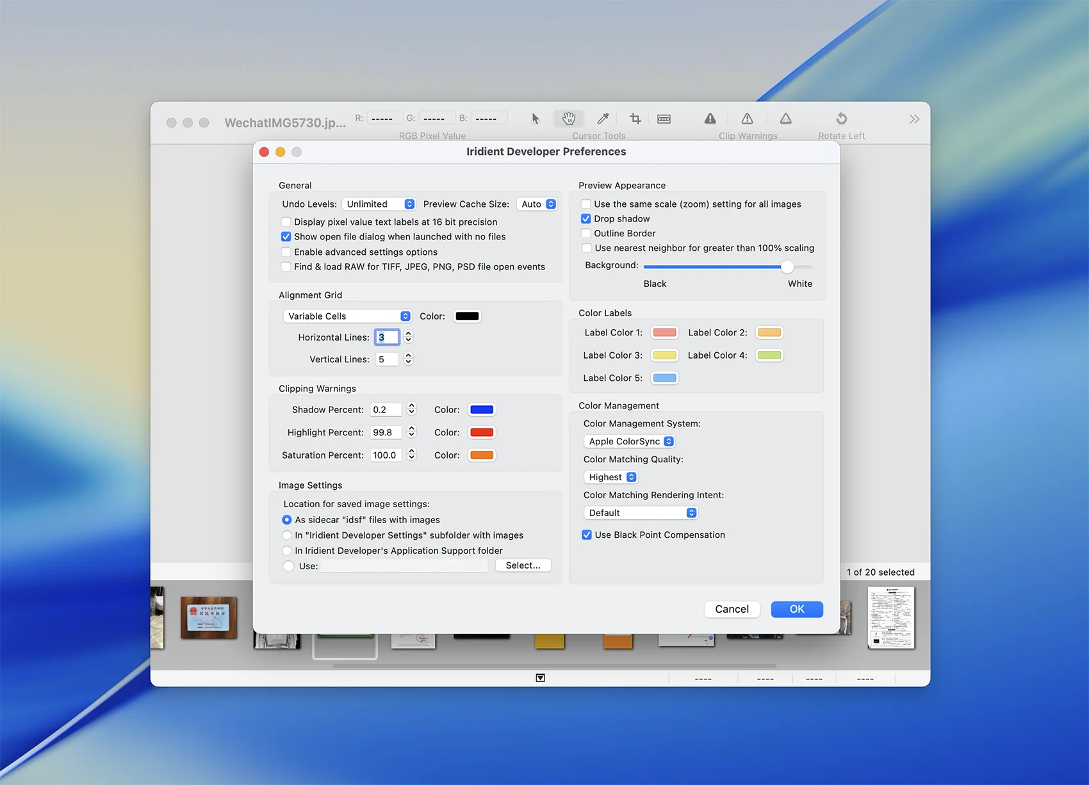
Task: Uncheck the Drop shadow option
Action: 586,219
